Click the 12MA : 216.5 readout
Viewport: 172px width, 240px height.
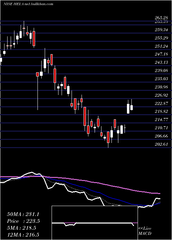23,235
